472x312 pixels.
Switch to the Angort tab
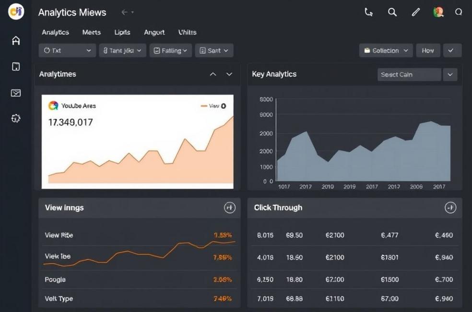154,32
